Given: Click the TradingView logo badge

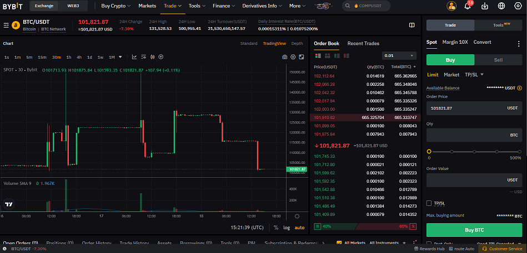Looking at the screenshot, I should tap(9, 204).
